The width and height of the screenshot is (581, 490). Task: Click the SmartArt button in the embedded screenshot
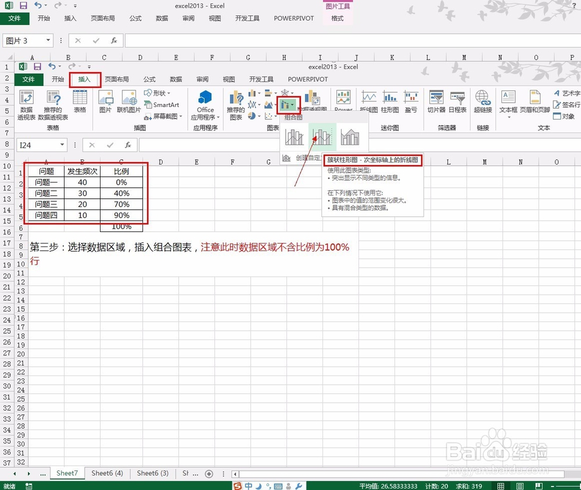click(162, 105)
